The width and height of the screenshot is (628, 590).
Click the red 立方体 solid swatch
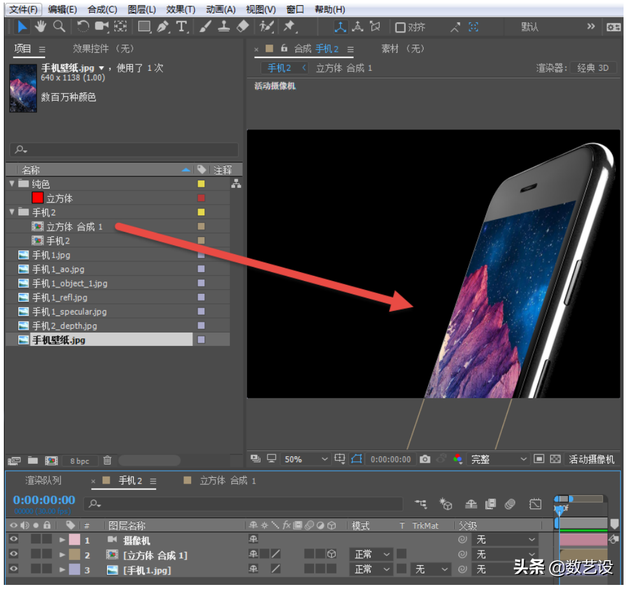click(38, 198)
